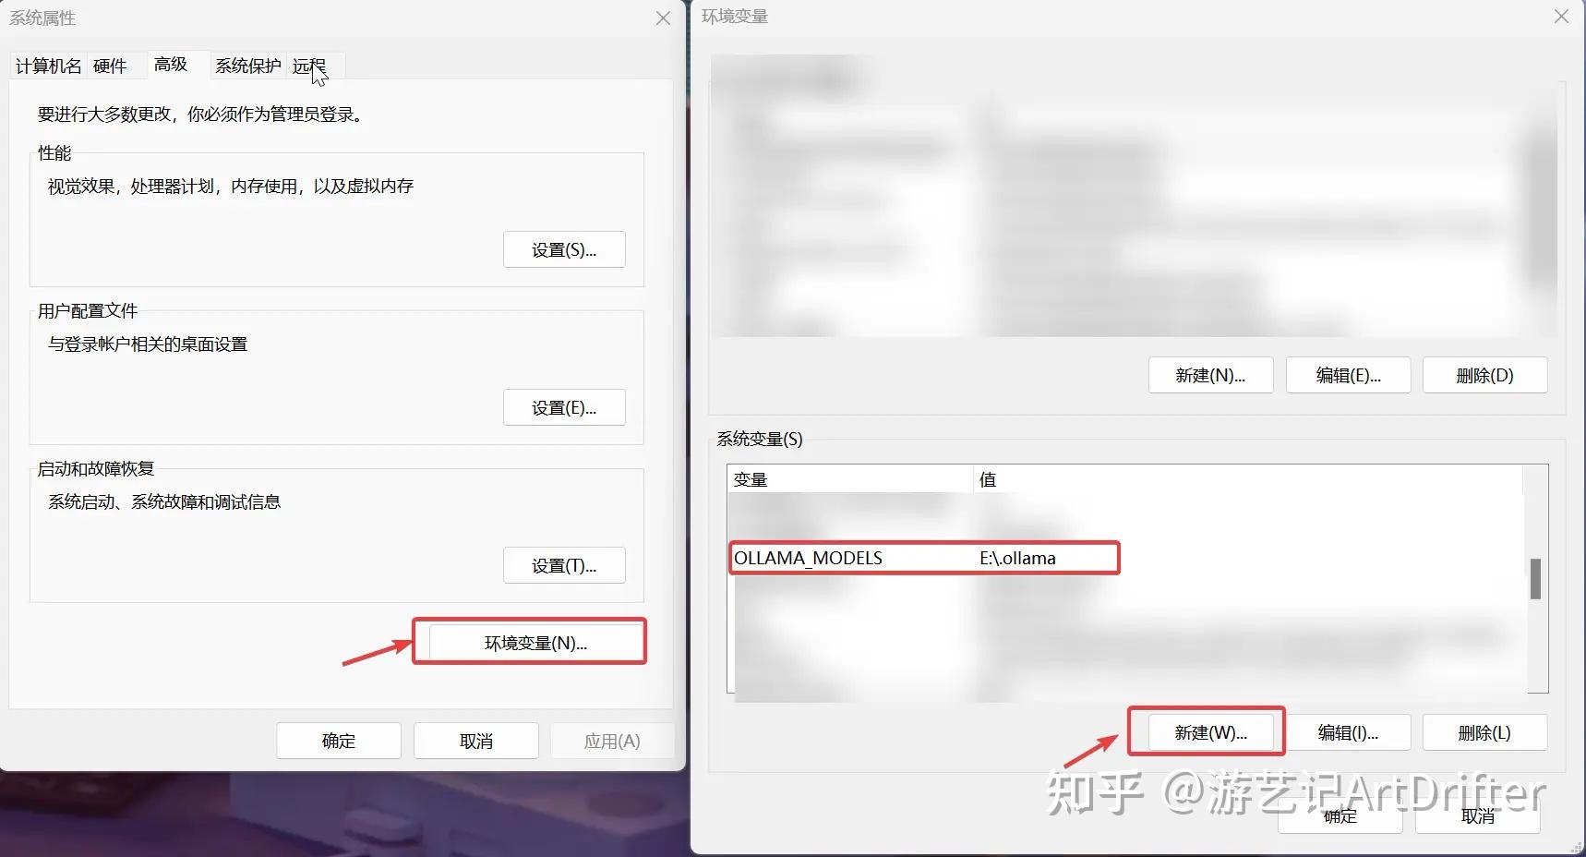Create a new user variable with 新建(N)
The height and width of the screenshot is (857, 1586).
coord(1210,374)
